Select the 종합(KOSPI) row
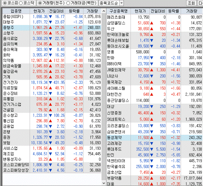203x186 pixels. point(52,17)
